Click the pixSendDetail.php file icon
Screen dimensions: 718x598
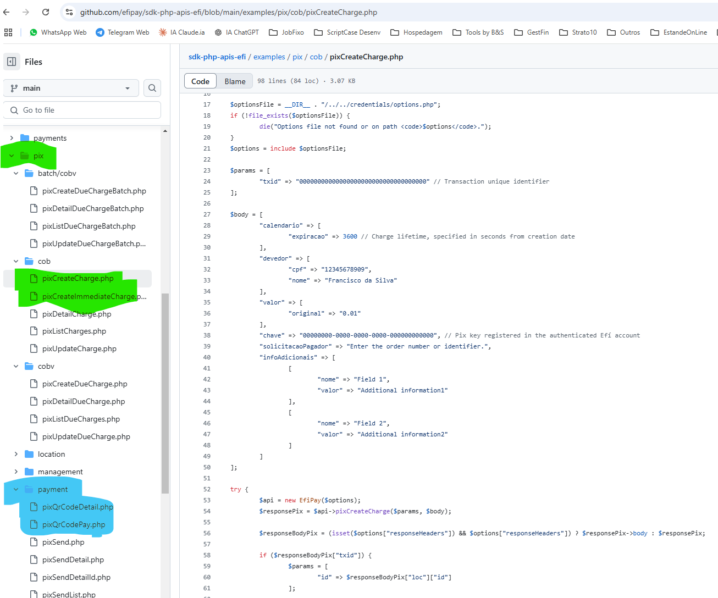click(34, 560)
